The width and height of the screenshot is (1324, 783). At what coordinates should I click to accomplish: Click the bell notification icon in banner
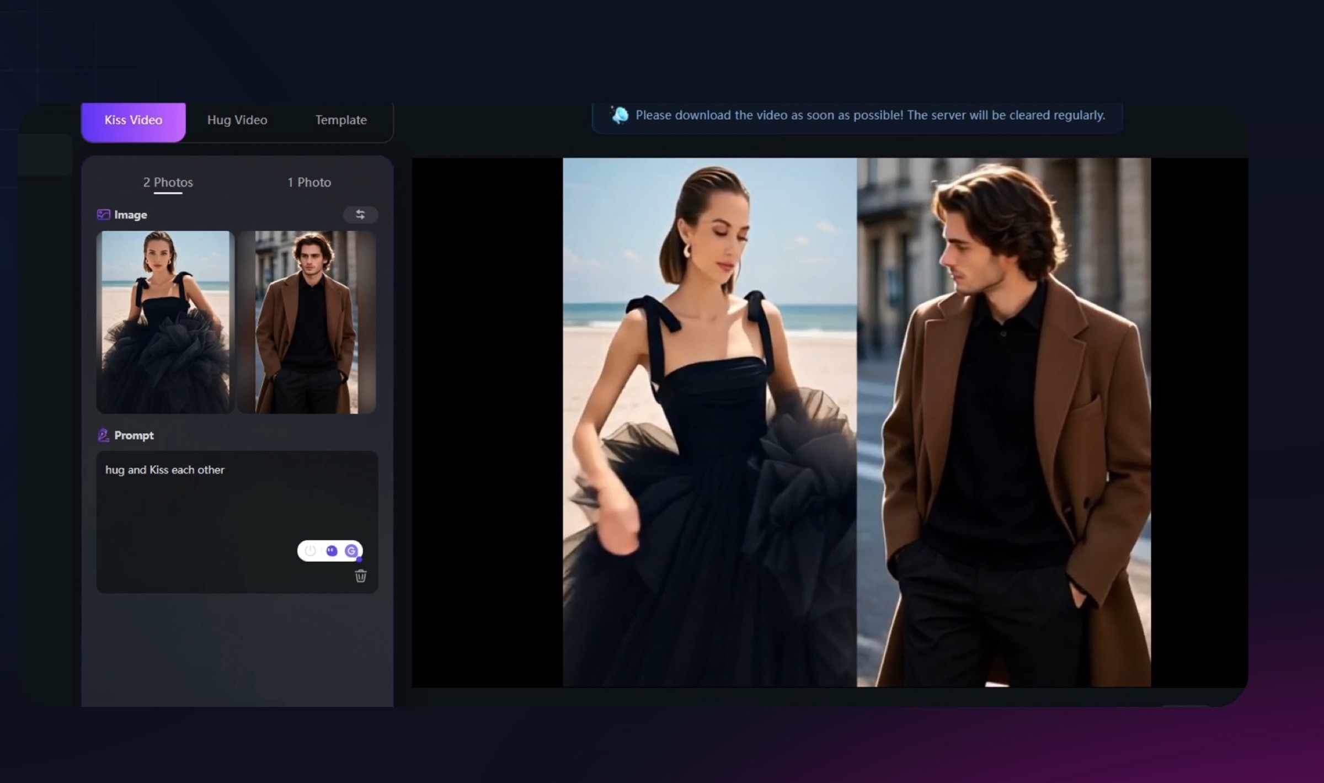tap(620, 115)
